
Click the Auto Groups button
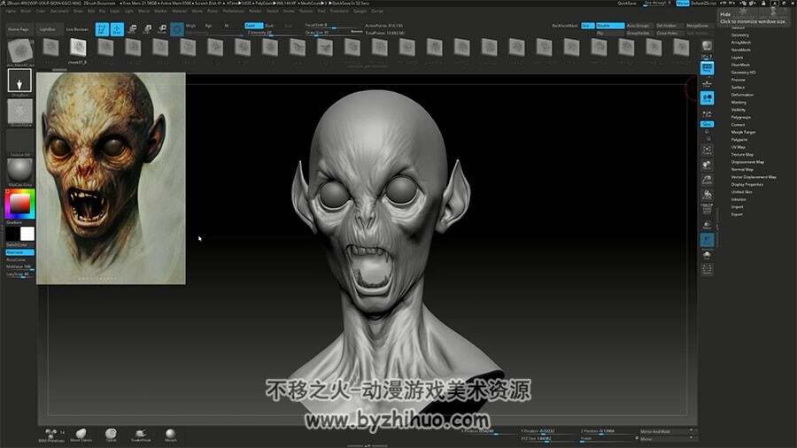(x=638, y=26)
